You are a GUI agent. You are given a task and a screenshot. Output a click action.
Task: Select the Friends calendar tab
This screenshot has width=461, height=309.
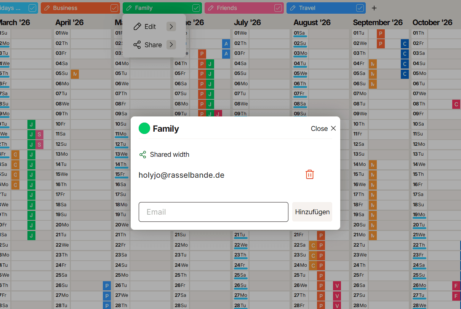(x=244, y=8)
